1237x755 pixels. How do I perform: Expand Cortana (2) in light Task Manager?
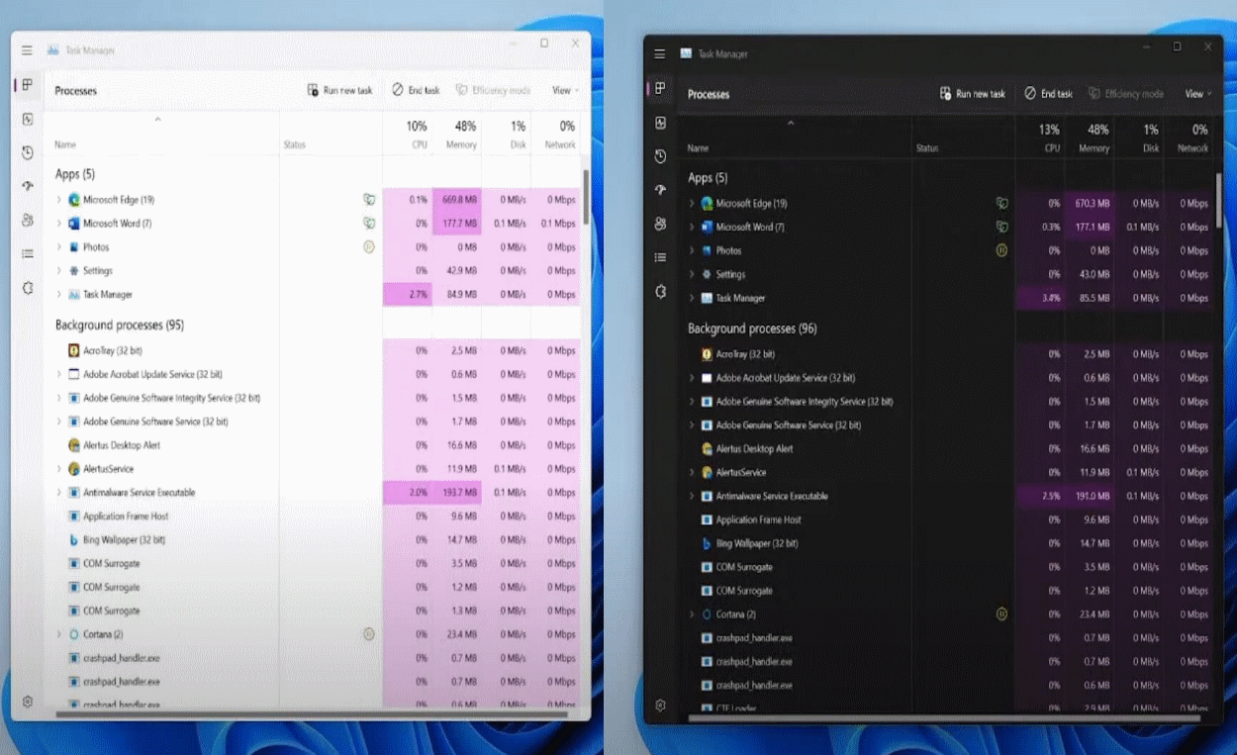(x=58, y=634)
